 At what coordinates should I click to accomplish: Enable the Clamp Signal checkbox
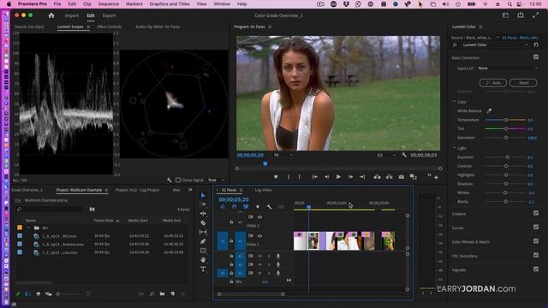point(178,180)
